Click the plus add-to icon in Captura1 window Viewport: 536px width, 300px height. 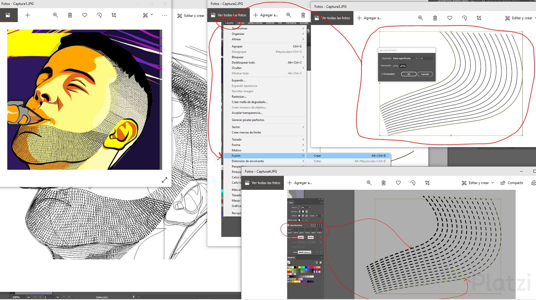pyautogui.click(x=28, y=15)
